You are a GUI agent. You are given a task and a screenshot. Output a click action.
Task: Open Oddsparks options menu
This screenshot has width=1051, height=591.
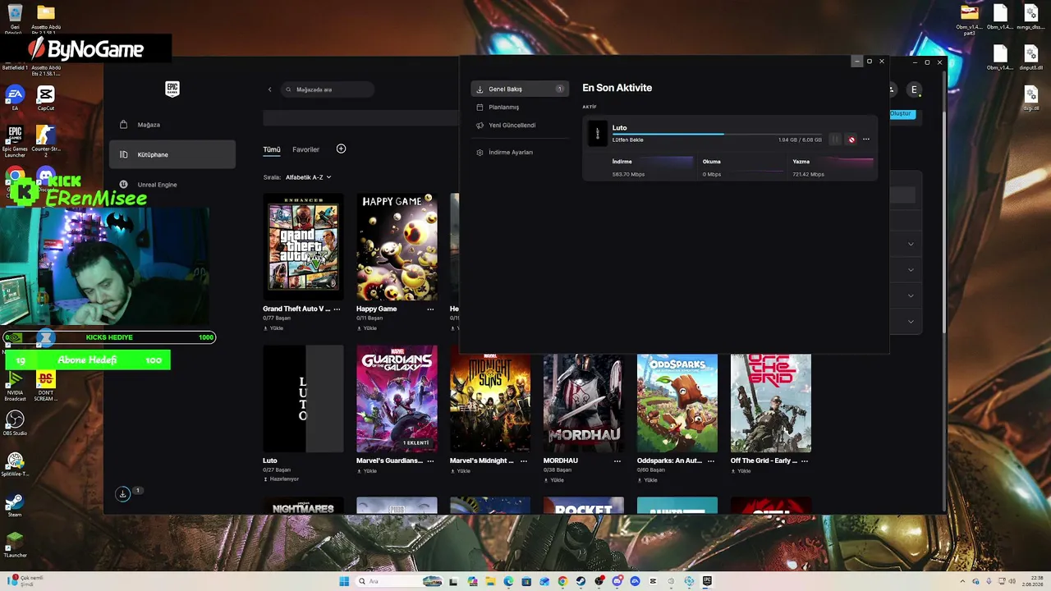[x=711, y=460]
